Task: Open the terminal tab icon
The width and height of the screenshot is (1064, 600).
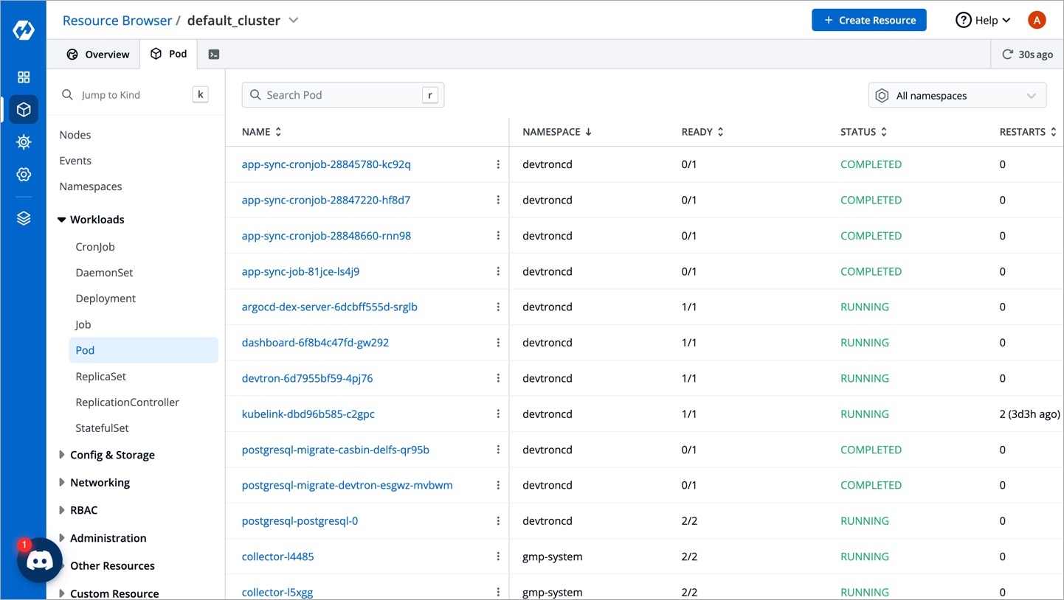Action: click(x=214, y=55)
